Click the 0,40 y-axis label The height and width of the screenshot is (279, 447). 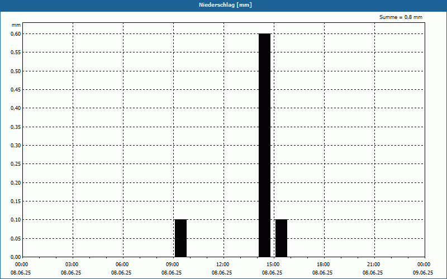tap(16, 108)
